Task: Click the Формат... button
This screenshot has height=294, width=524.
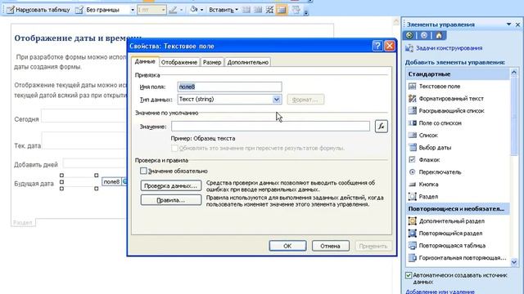Action: point(305,100)
